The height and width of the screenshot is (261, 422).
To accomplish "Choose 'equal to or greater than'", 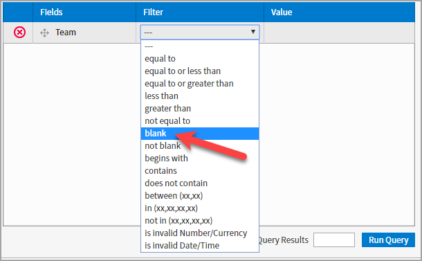I will pyautogui.click(x=200, y=84).
